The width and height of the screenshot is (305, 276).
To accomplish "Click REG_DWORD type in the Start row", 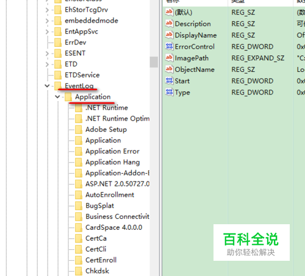I will [253, 81].
